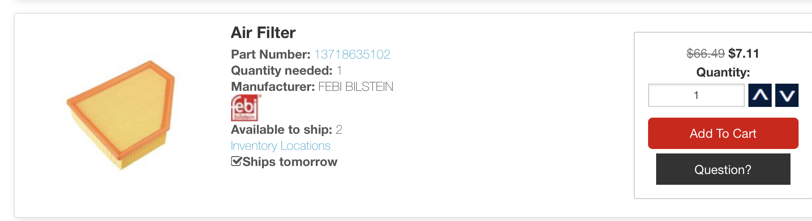The image size is (812, 221).
Task: Click the Ships tomorrow checkmark icon
Action: pos(236,161)
